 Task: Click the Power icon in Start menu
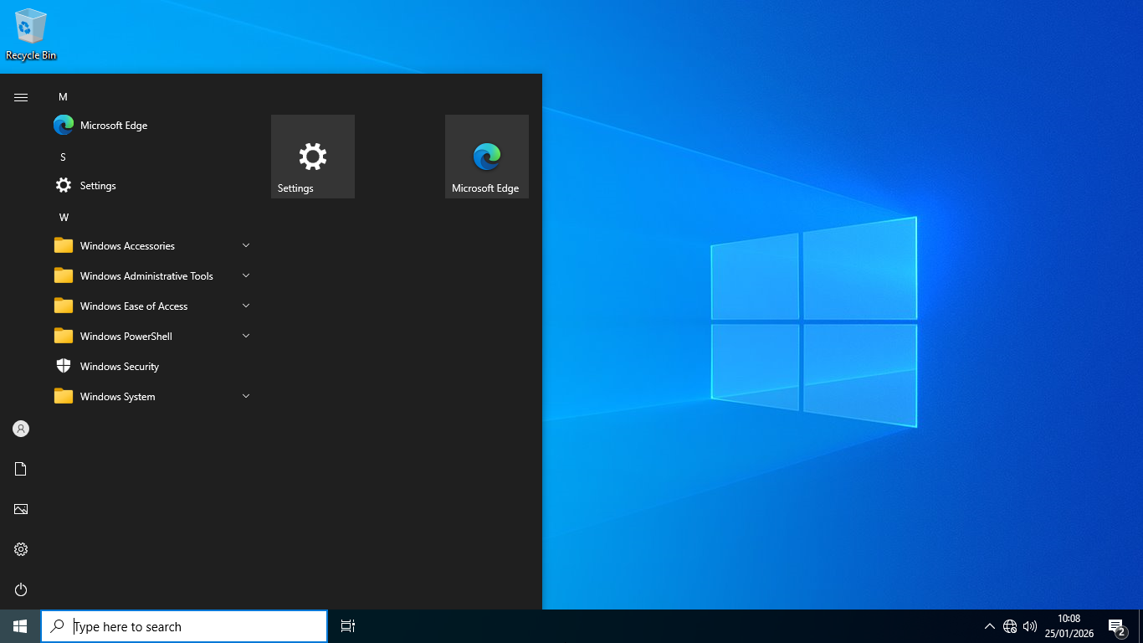[21, 590]
